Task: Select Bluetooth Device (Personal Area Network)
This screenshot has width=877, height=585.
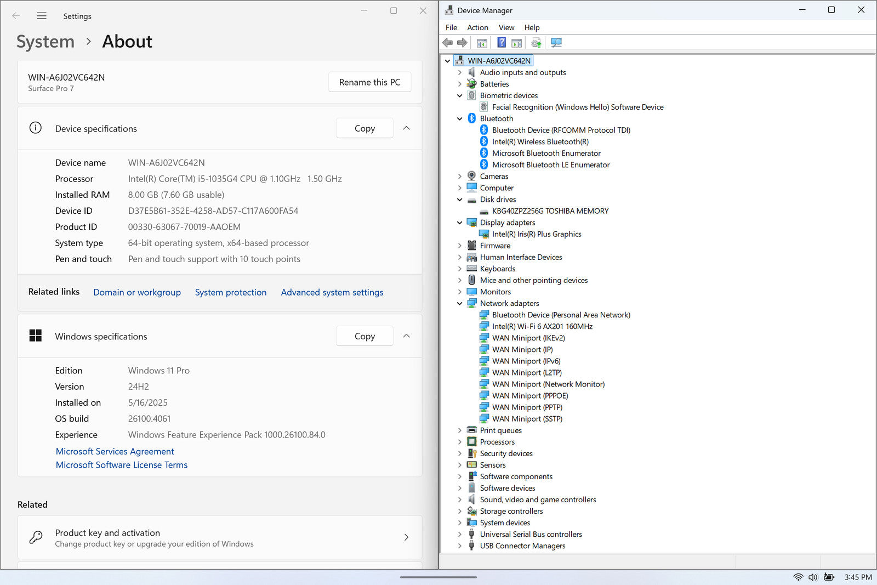Action: 561,315
